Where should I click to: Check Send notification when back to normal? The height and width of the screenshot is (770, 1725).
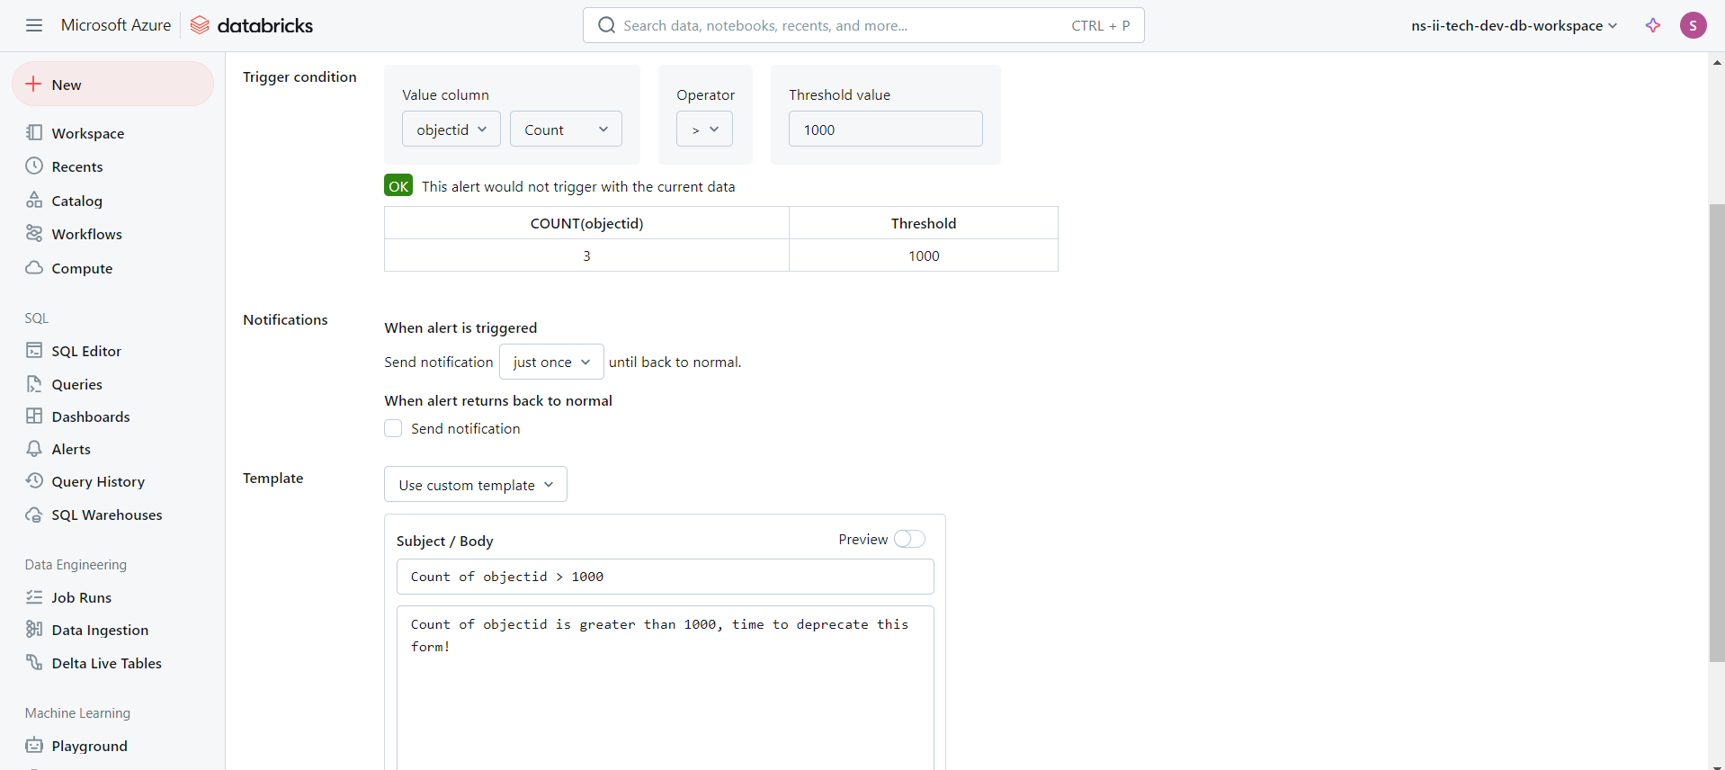pyautogui.click(x=393, y=428)
